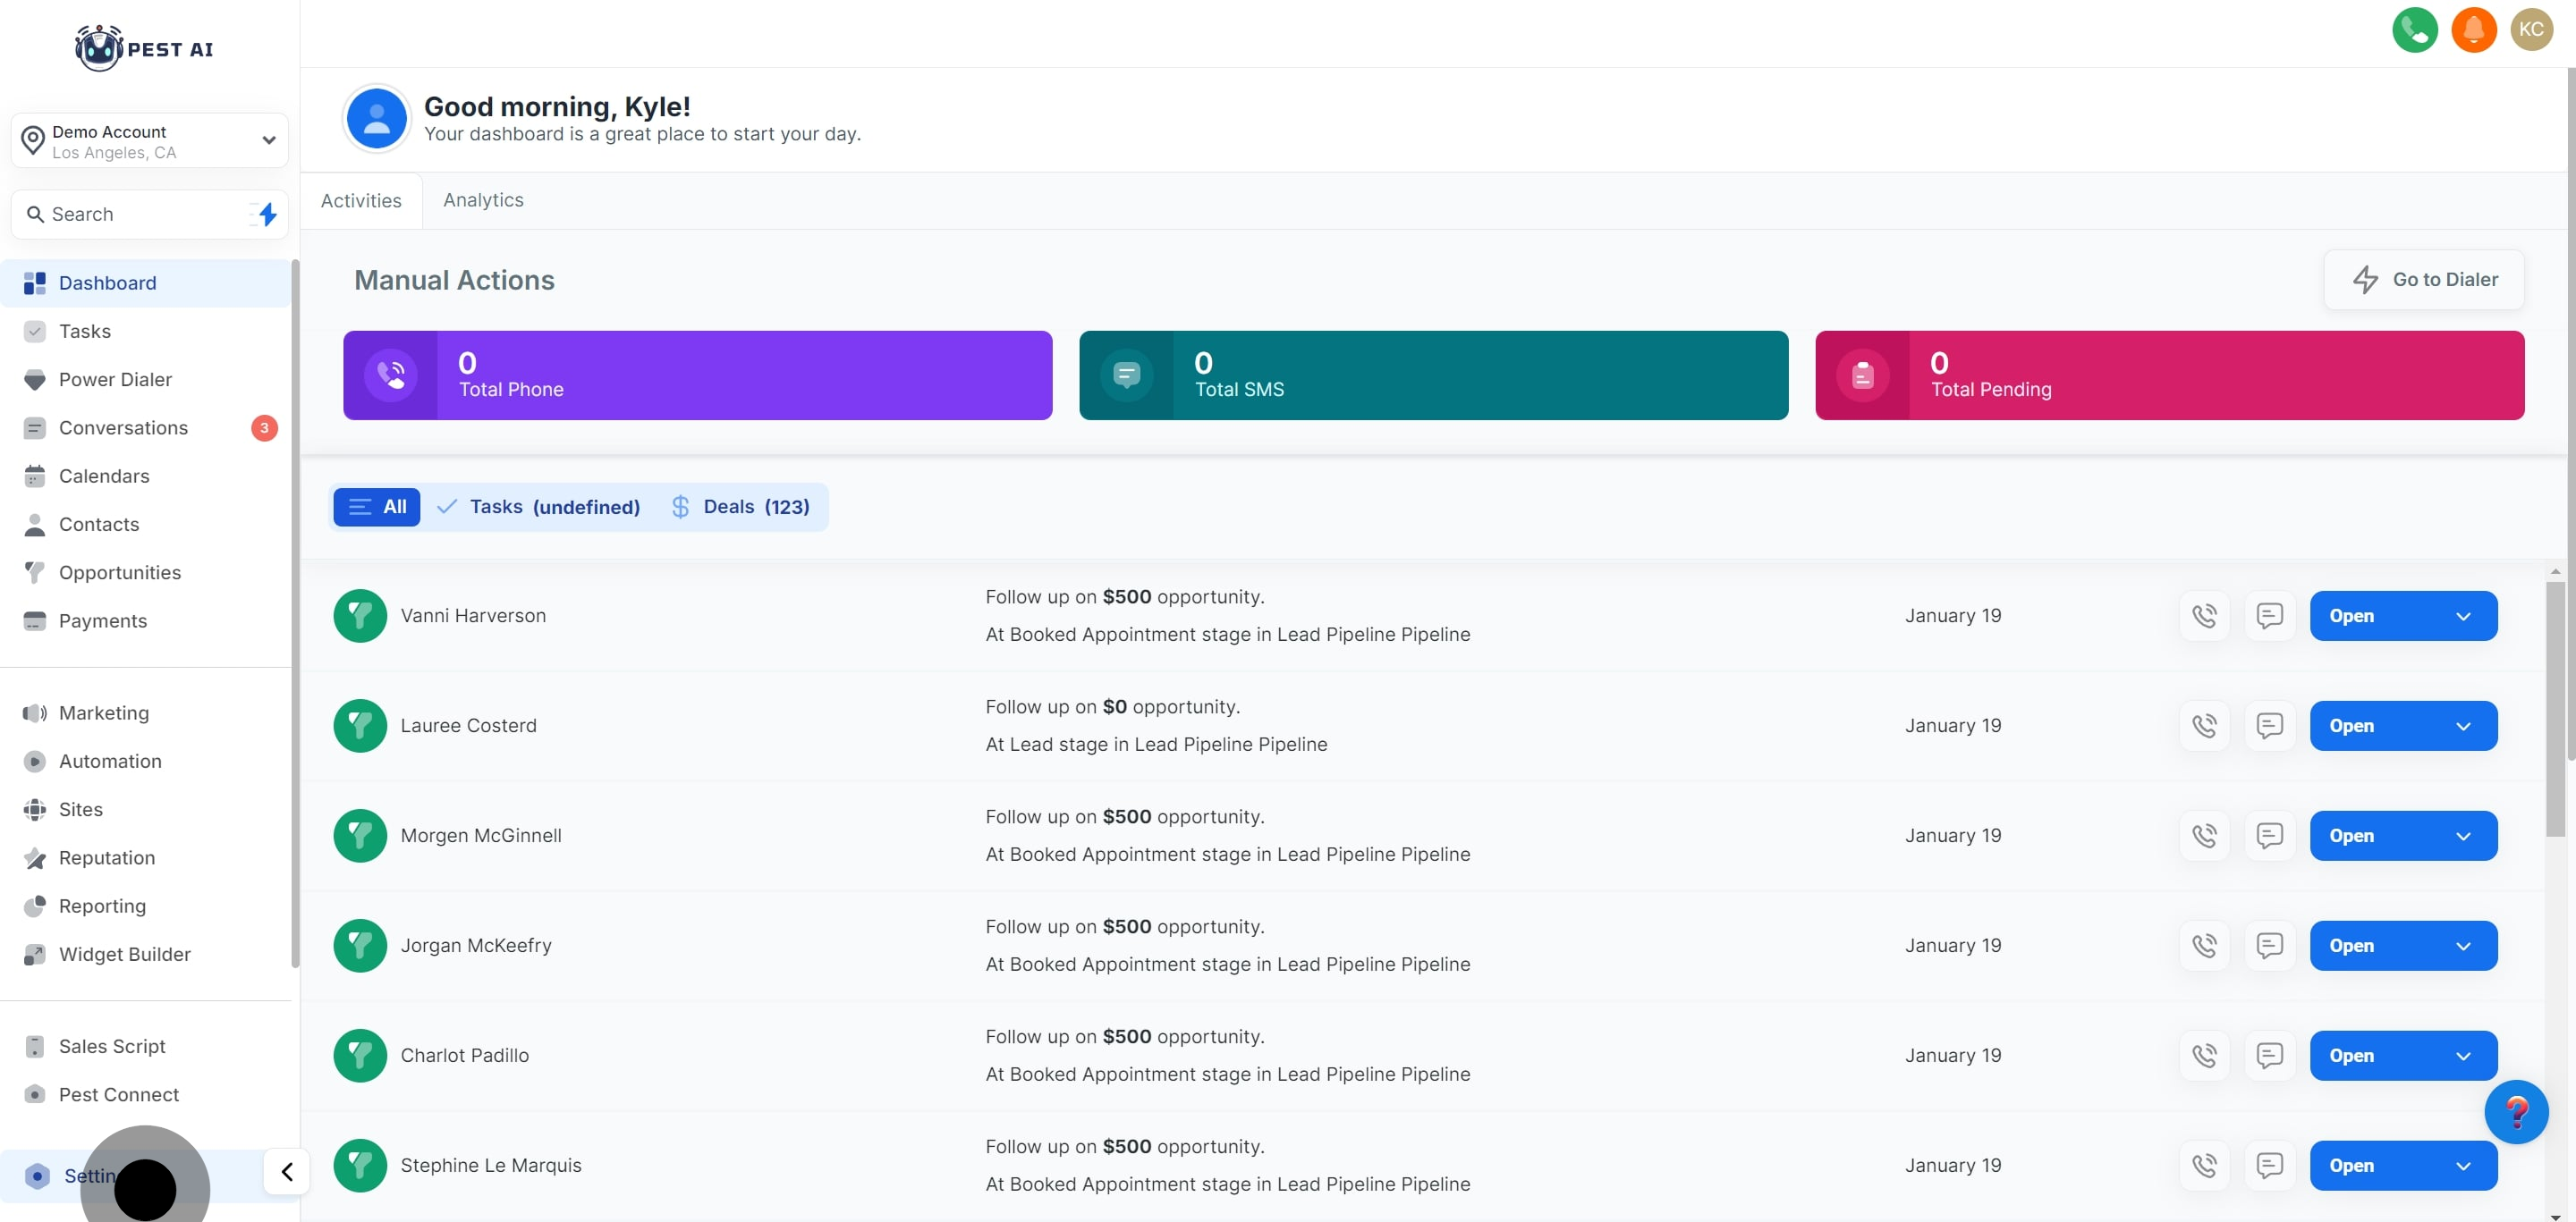Open the orange notifications bell
The image size is (2576, 1222).
point(2473,29)
